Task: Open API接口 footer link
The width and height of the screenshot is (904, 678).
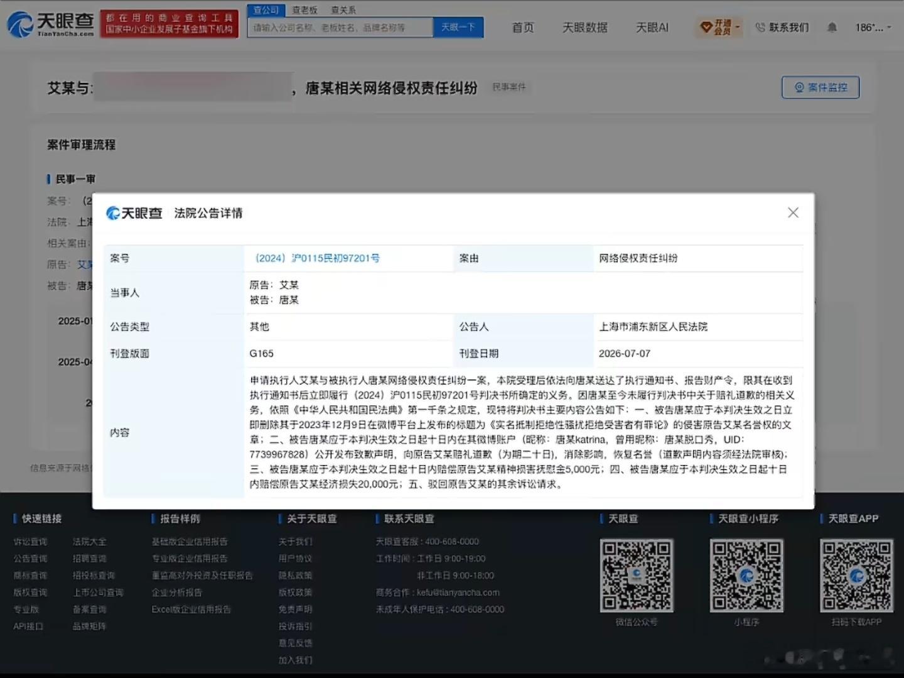Action: [x=28, y=626]
